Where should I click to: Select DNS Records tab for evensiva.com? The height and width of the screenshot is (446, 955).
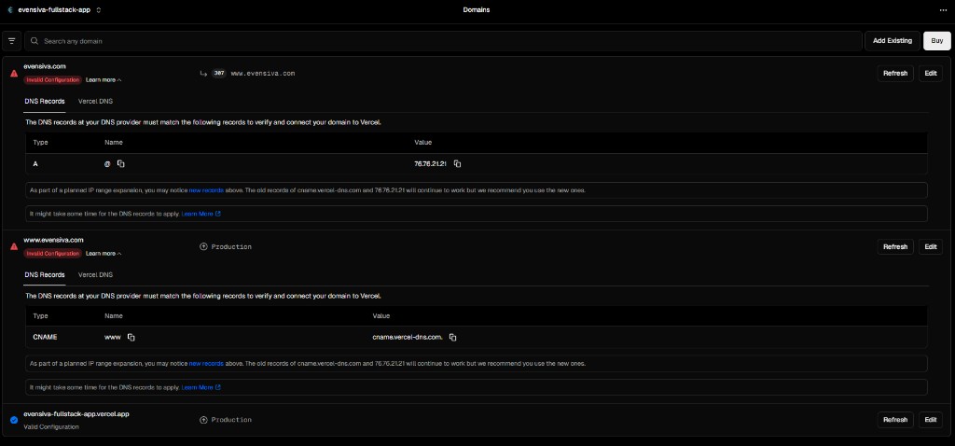45,101
